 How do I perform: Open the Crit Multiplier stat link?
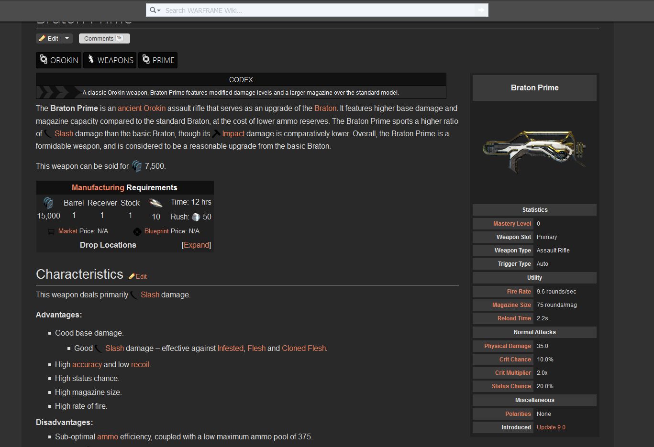pyautogui.click(x=513, y=373)
